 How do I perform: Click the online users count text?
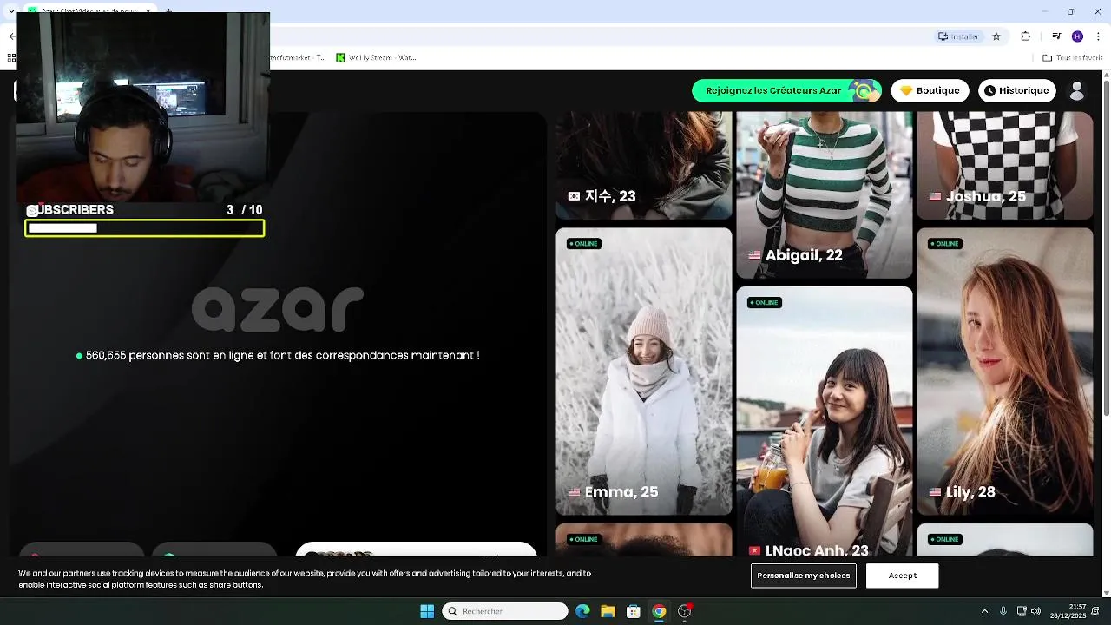pos(278,355)
